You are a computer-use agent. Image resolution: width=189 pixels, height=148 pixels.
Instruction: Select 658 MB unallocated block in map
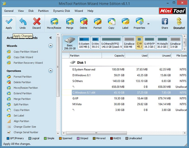(x=129, y=43)
